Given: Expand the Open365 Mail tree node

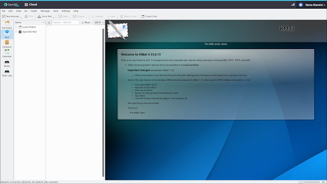Looking at the screenshot, I should point(16,32).
